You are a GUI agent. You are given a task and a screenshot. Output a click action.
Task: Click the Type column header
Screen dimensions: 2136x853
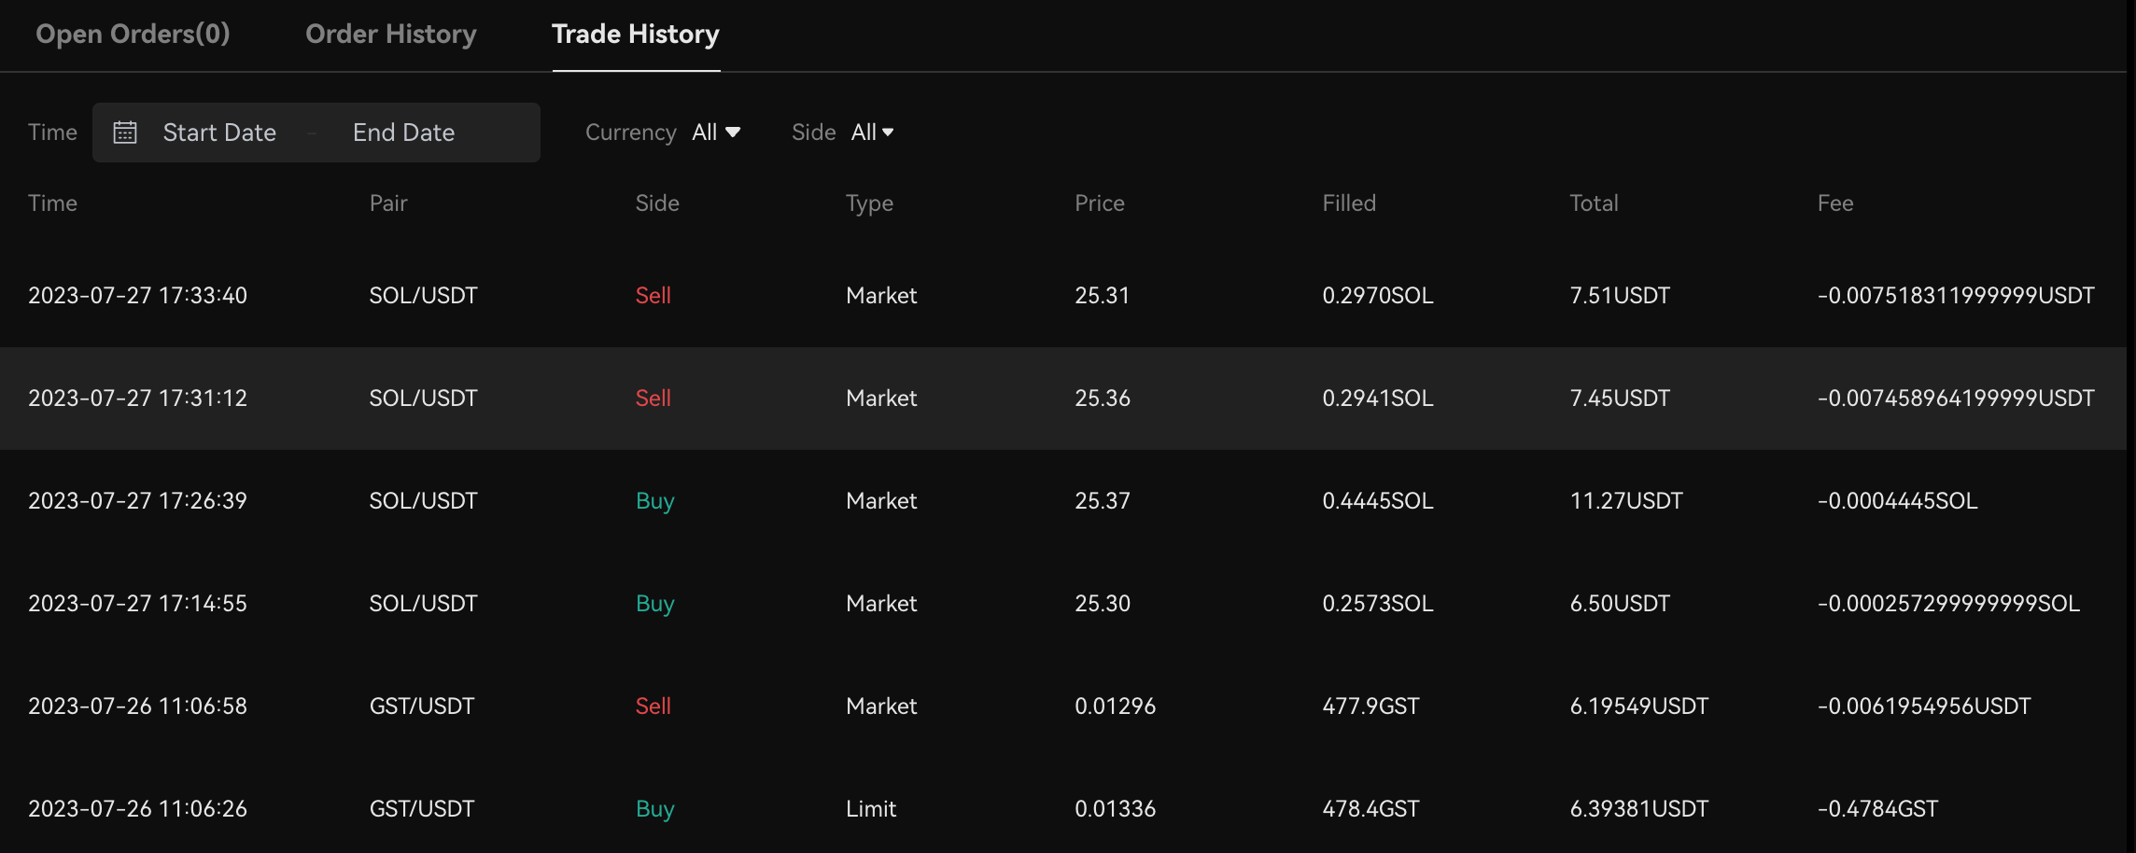(869, 203)
